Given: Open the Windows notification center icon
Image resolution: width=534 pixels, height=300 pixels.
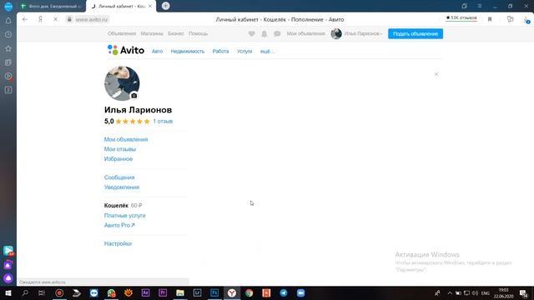Looking at the screenshot, I should (x=523, y=293).
